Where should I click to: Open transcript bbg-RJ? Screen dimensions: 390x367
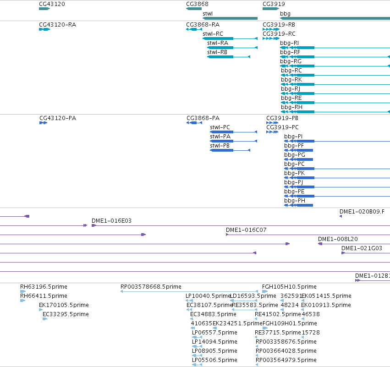click(291, 89)
